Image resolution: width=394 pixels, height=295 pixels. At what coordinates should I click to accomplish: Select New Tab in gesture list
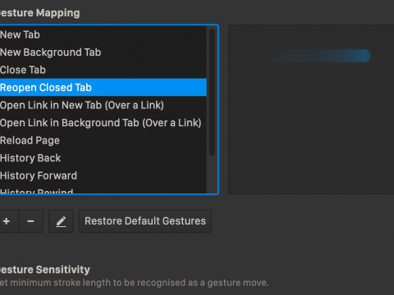pyautogui.click(x=103, y=34)
